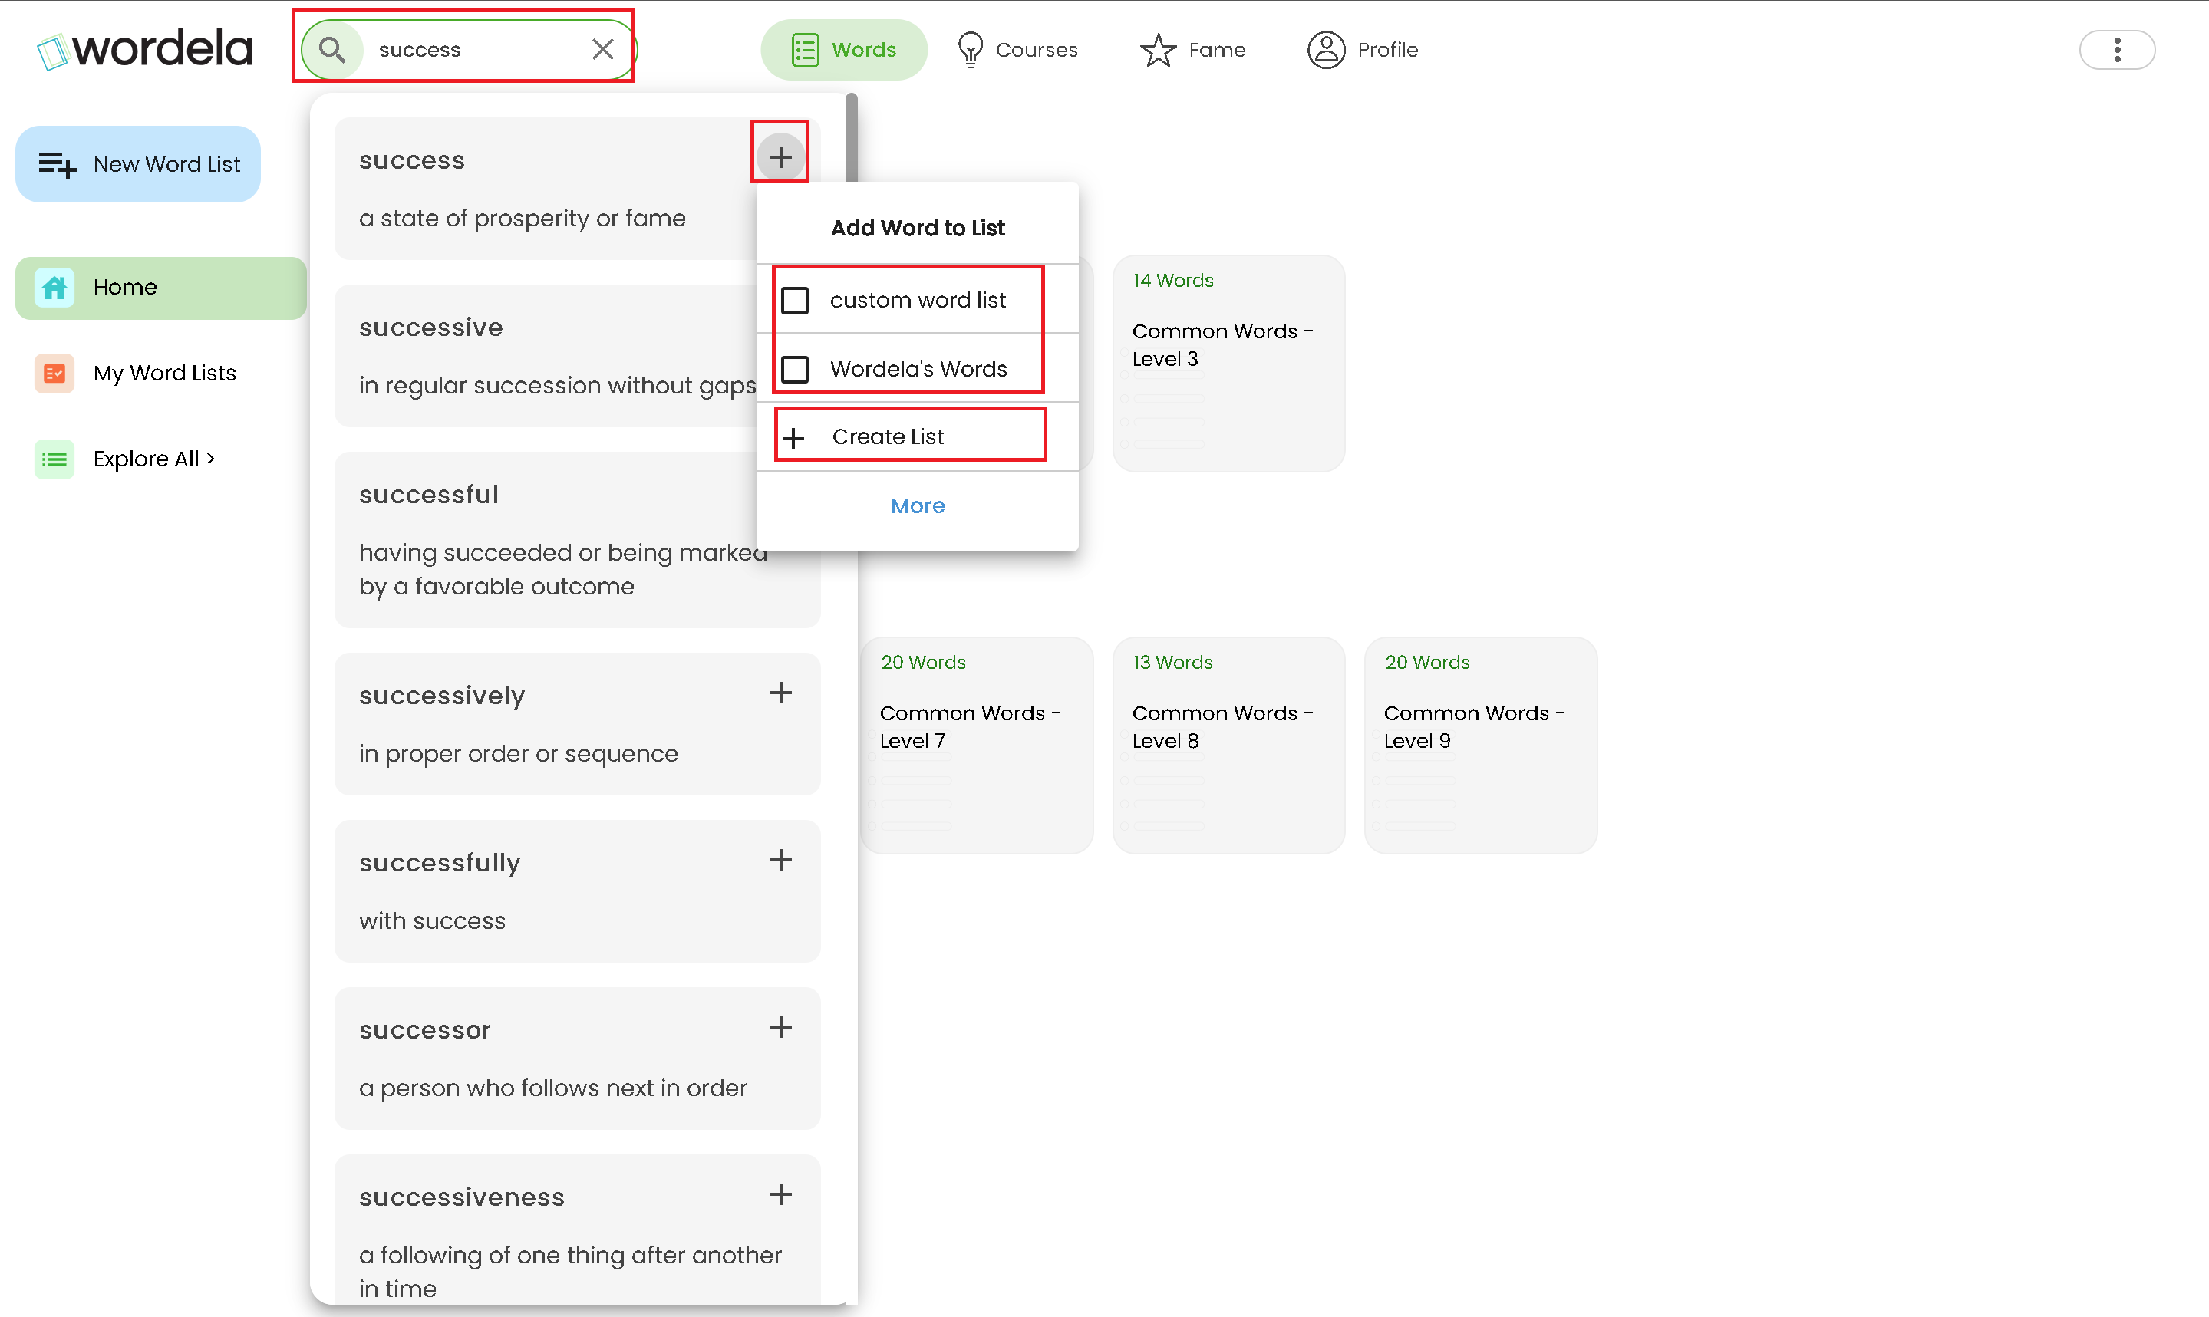Click More in the Add Word popup

(x=917, y=505)
